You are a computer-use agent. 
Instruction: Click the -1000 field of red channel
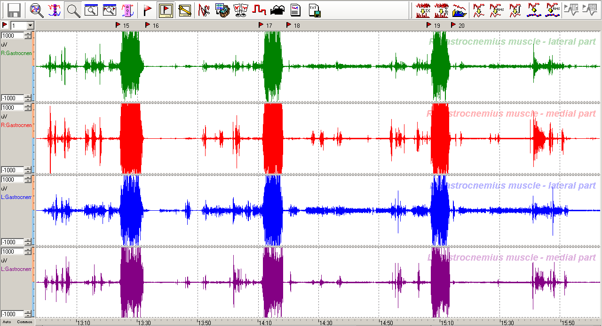13,170
